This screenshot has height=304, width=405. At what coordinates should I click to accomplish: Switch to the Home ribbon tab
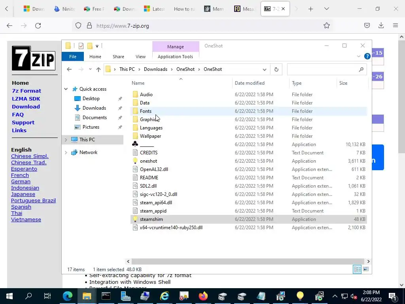click(x=95, y=57)
